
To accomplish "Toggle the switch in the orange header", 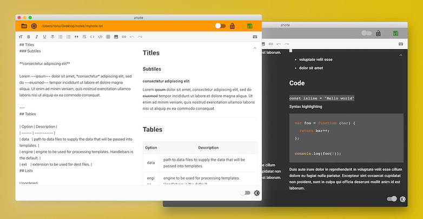I will coord(220,26).
